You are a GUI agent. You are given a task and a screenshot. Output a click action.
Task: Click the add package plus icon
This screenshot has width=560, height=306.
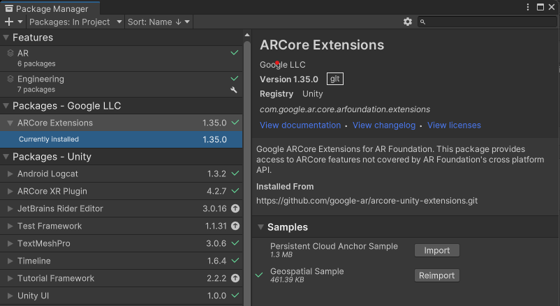coord(9,22)
